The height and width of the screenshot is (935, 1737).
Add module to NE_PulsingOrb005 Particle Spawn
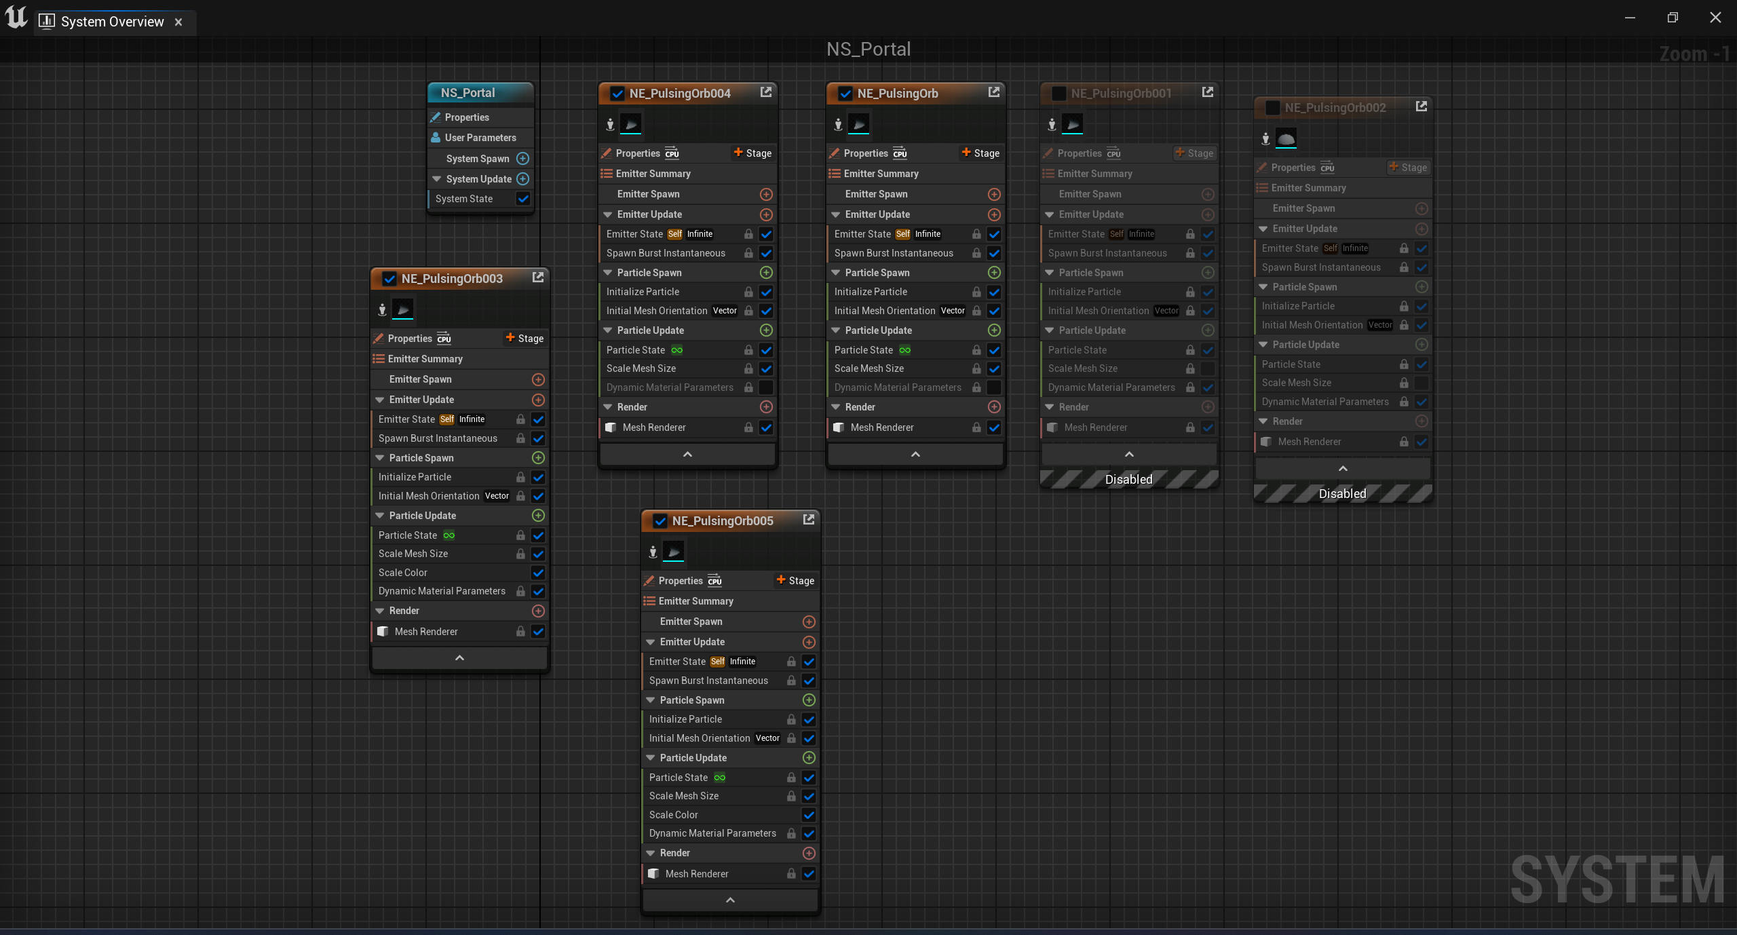click(809, 700)
